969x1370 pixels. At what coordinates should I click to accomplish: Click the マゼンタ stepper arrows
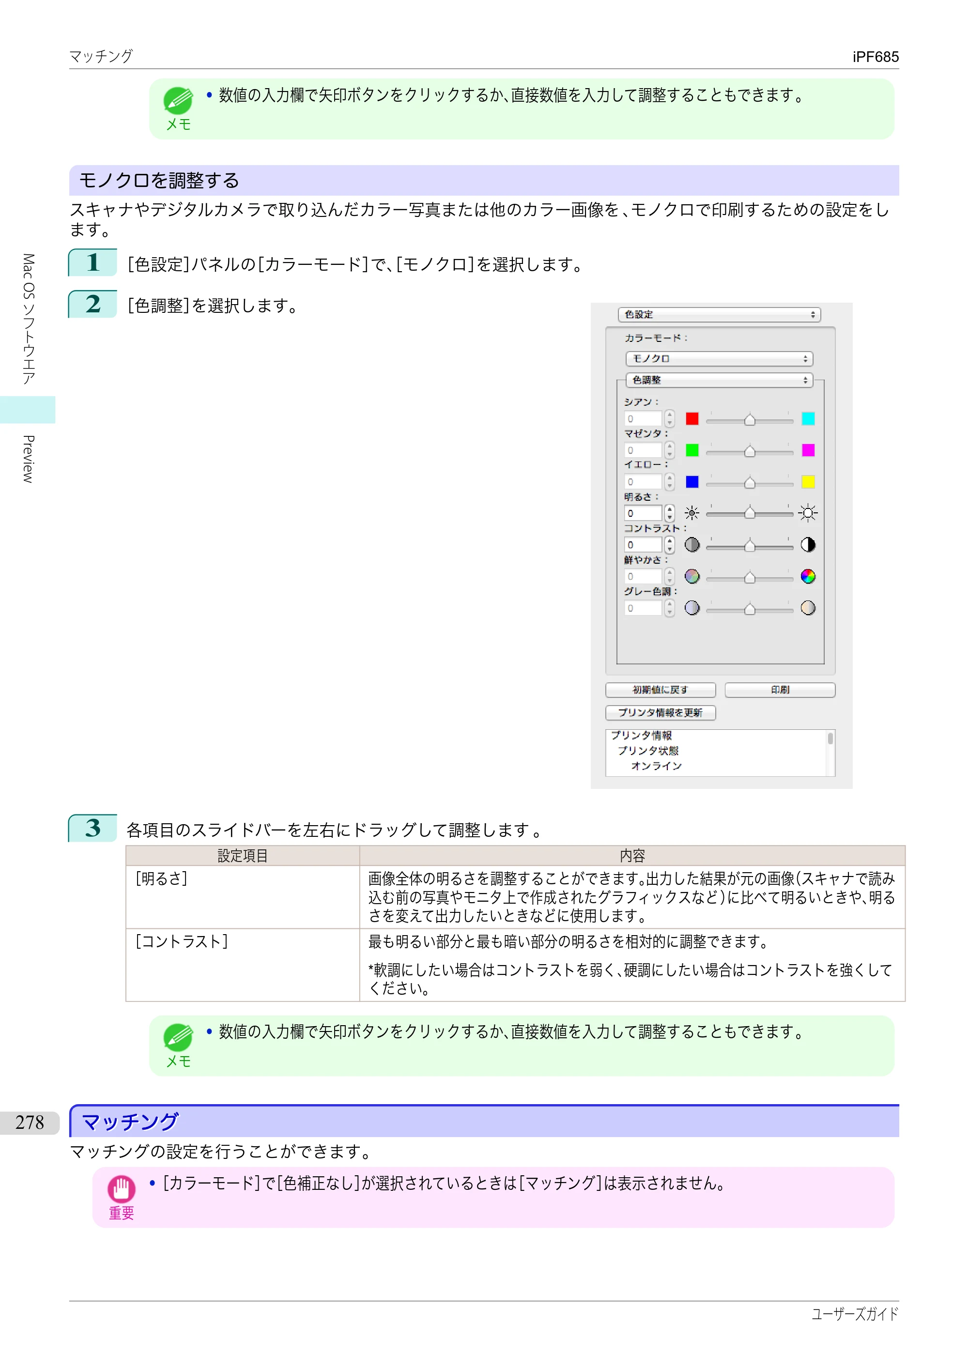coord(669,450)
